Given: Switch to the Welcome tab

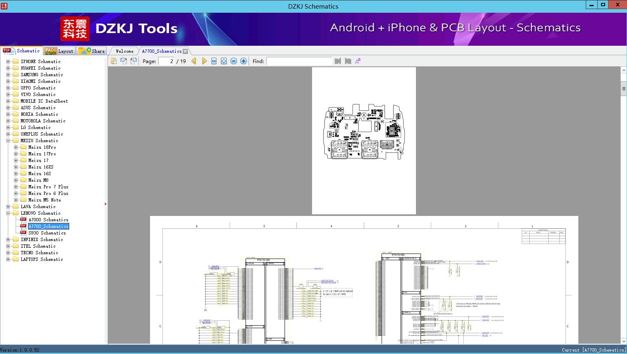Looking at the screenshot, I should coord(124,51).
